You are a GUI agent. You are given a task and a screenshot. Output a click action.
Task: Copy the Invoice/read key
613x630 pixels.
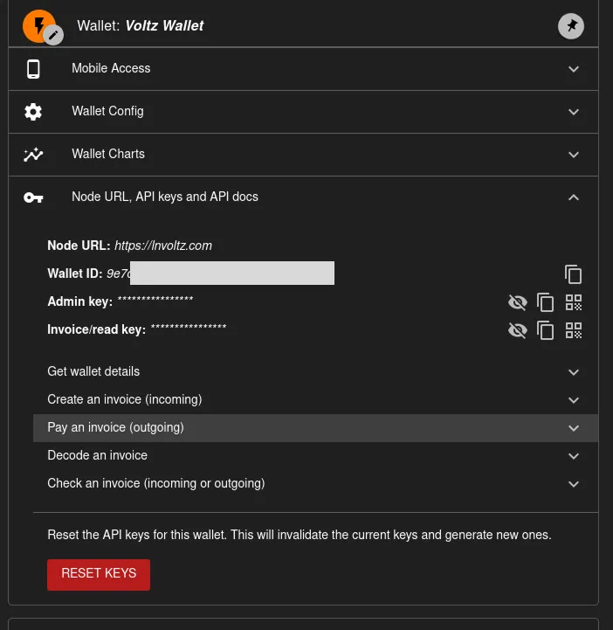click(546, 330)
